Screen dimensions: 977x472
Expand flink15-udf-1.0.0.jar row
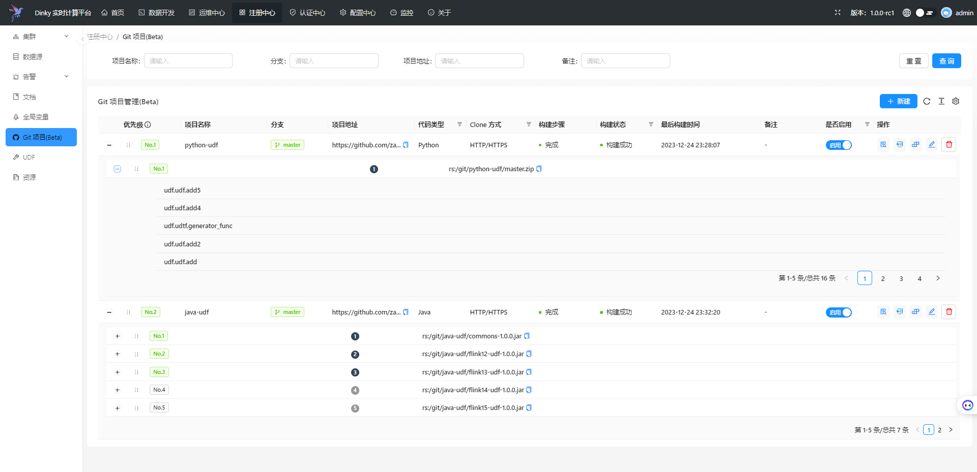click(117, 408)
